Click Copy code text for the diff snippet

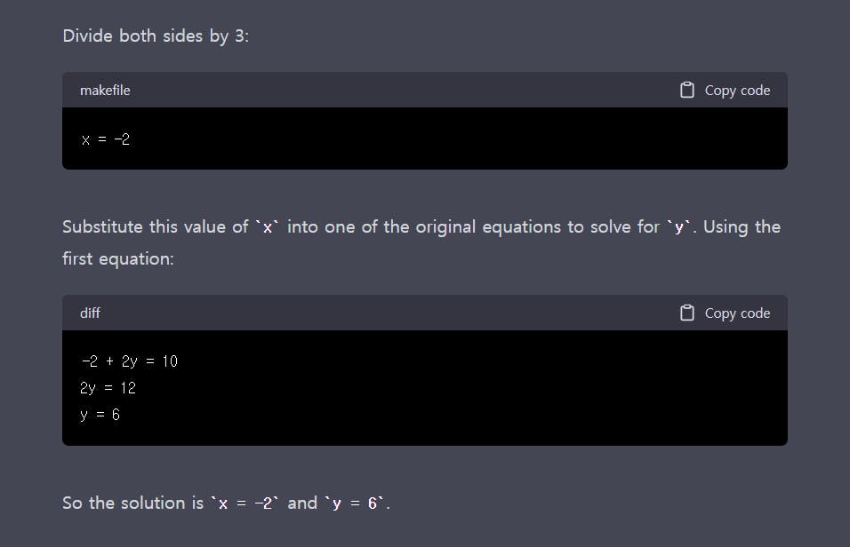[x=737, y=313]
